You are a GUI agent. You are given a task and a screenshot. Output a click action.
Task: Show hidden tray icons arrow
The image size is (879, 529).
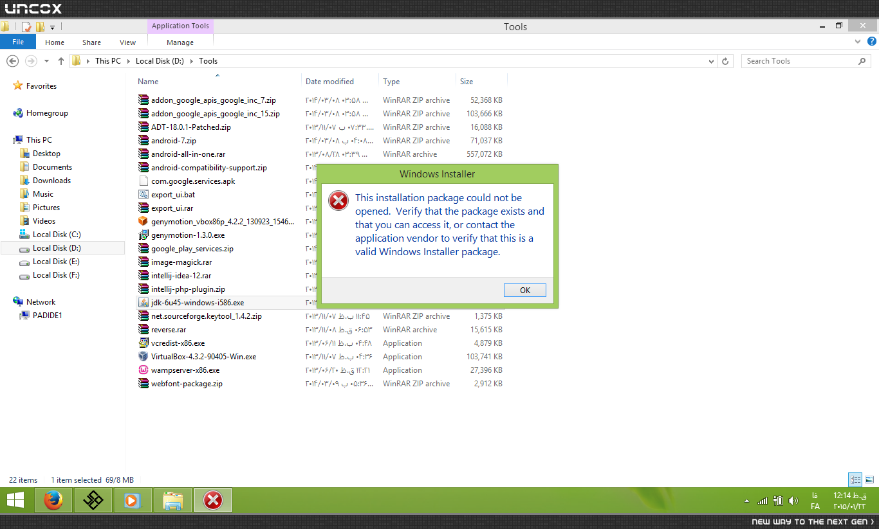point(746,501)
